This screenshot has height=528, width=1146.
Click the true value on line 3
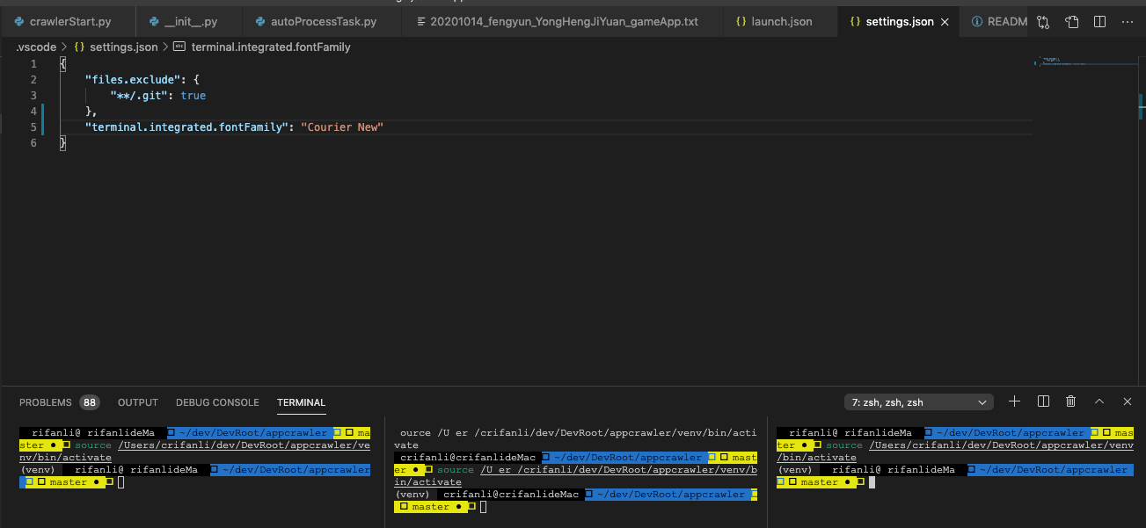point(193,96)
